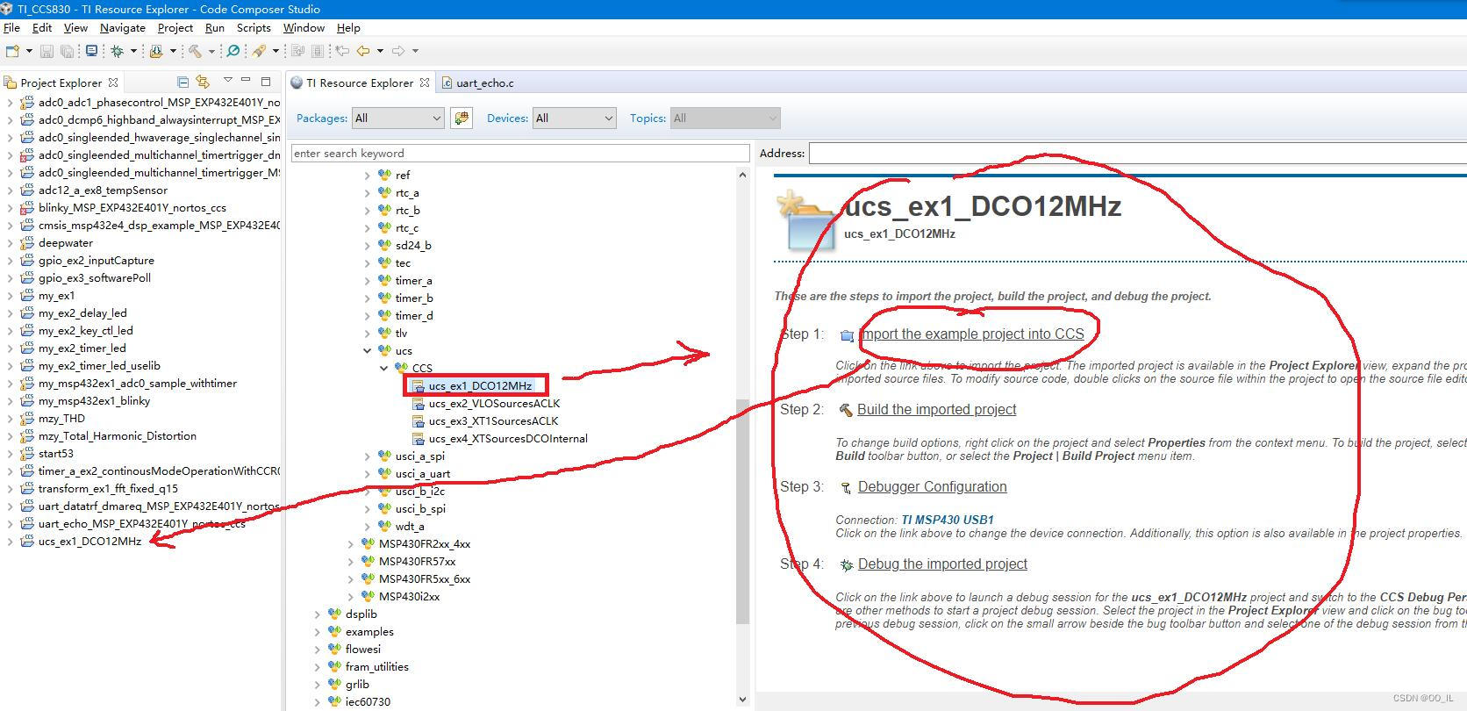
Task: Click the Import example project icon
Action: coord(847,335)
